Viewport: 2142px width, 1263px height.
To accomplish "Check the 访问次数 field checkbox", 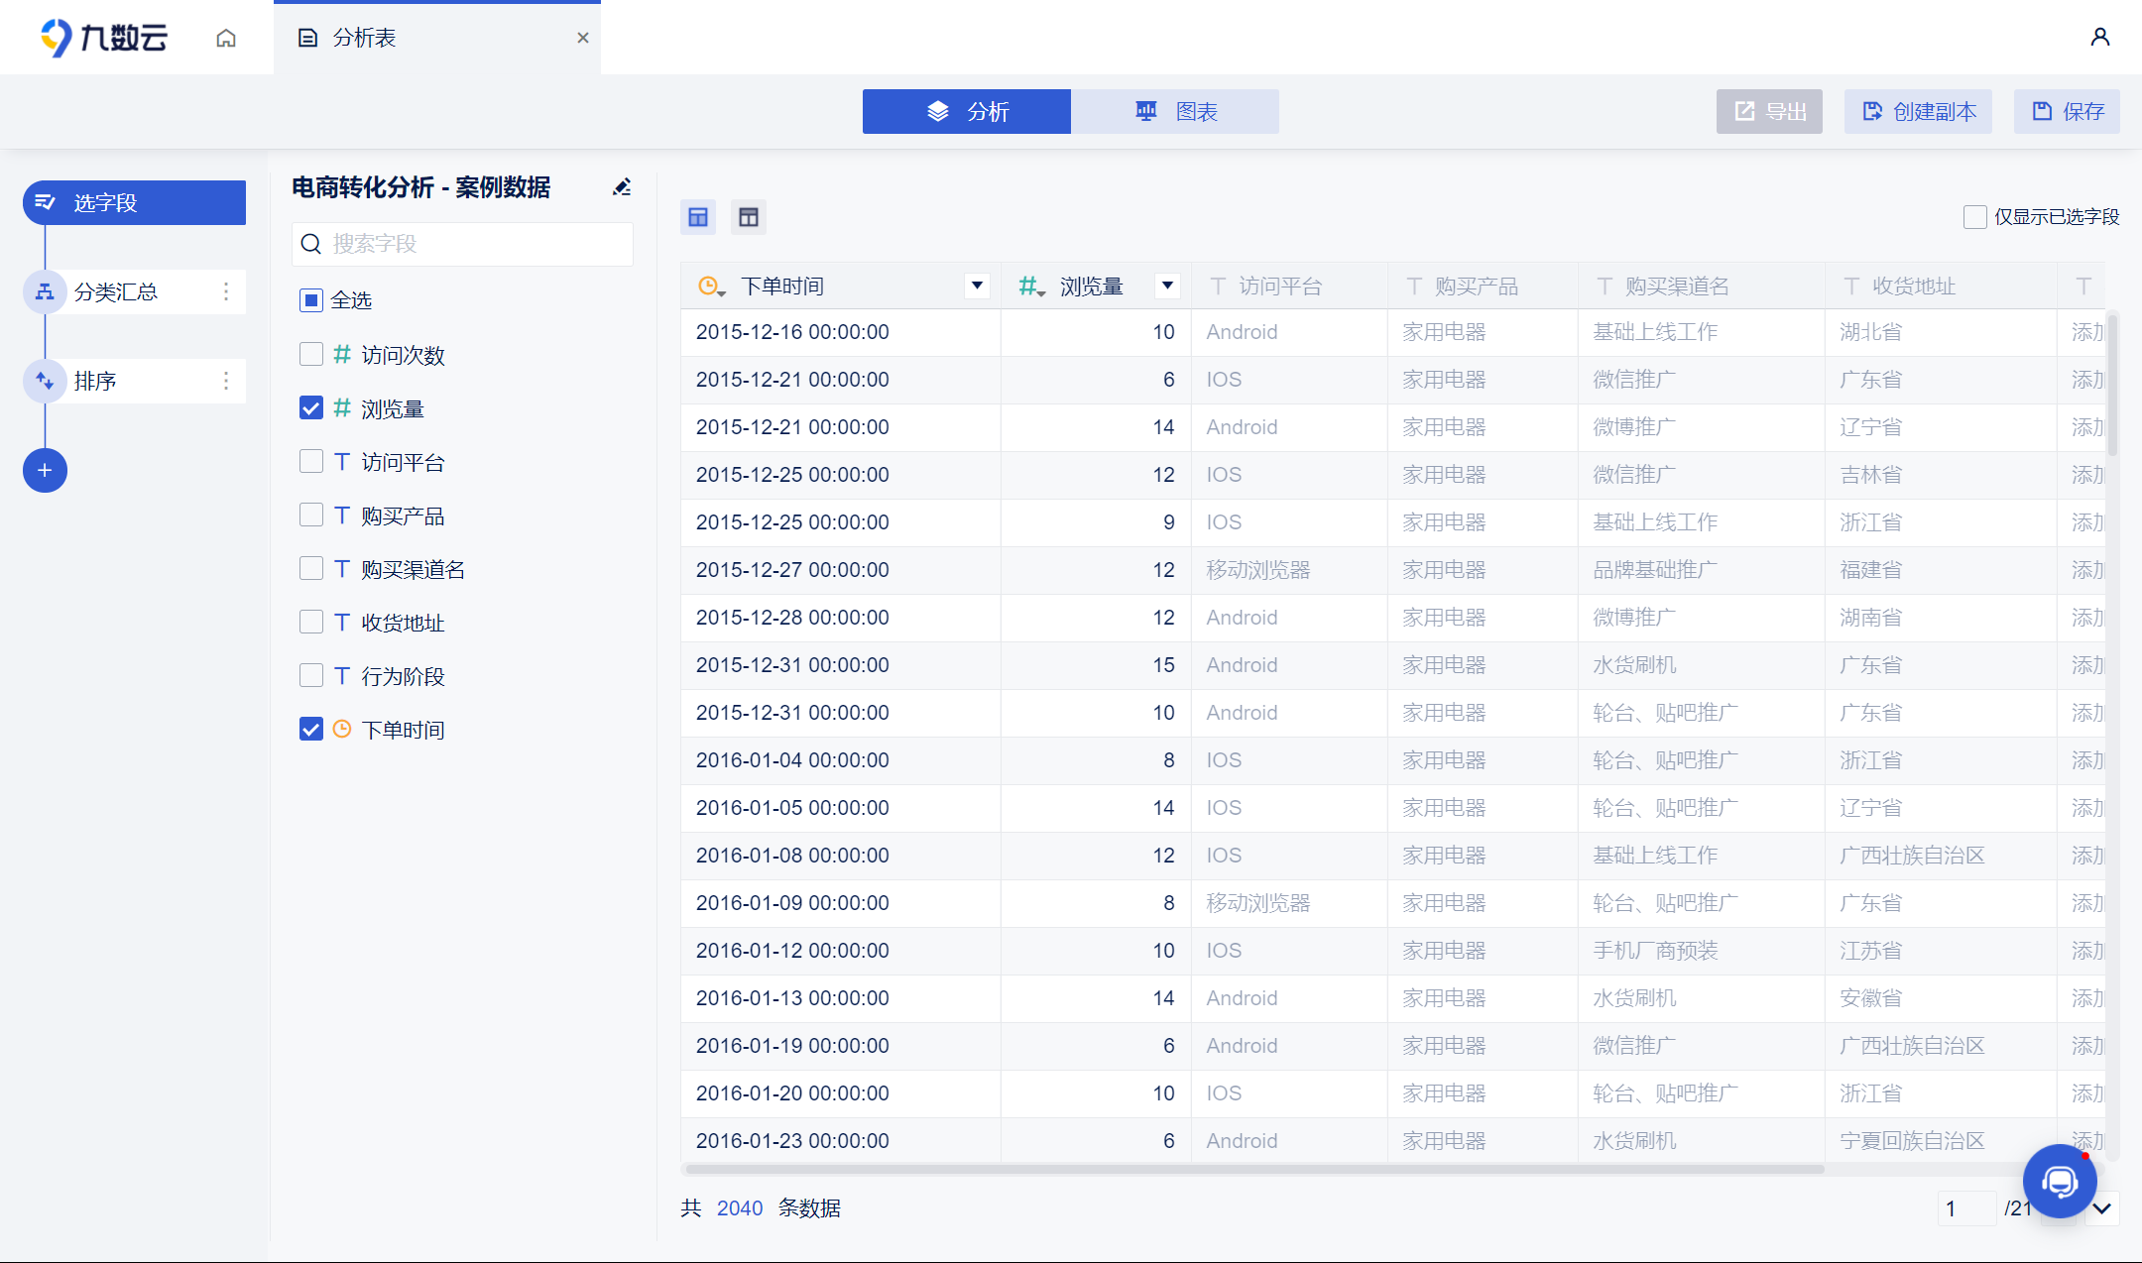I will 311,354.
